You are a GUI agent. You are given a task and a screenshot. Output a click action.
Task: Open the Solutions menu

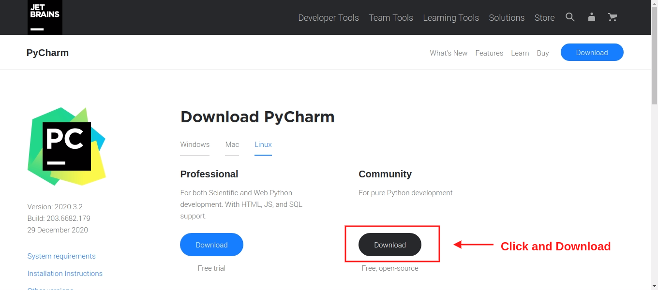[507, 17]
